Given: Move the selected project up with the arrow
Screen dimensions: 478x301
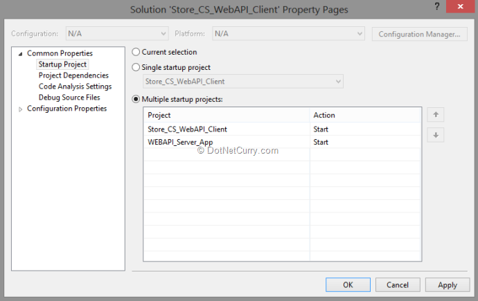Looking at the screenshot, I should coord(435,115).
